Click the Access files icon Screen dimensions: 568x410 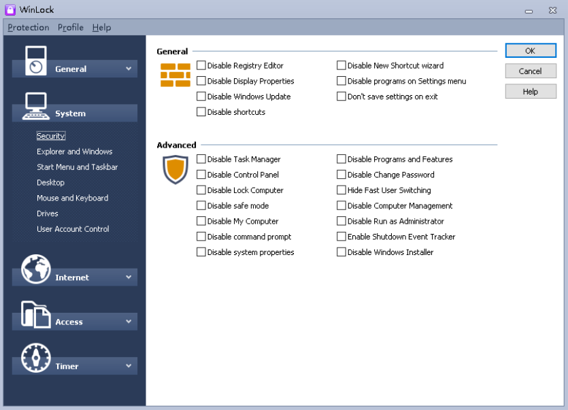coord(35,314)
